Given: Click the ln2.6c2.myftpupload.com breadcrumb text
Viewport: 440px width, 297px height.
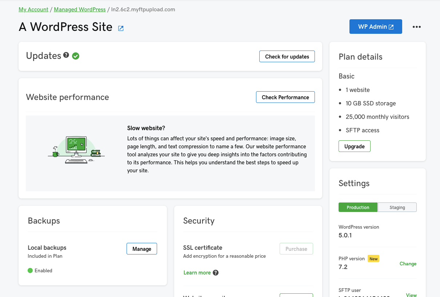Looking at the screenshot, I should [x=143, y=9].
